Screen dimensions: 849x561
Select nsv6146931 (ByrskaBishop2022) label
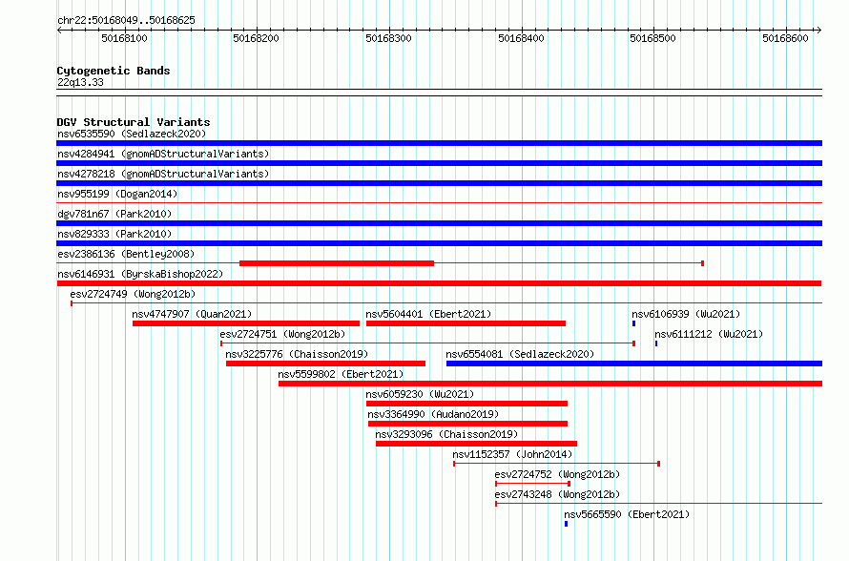coord(140,274)
